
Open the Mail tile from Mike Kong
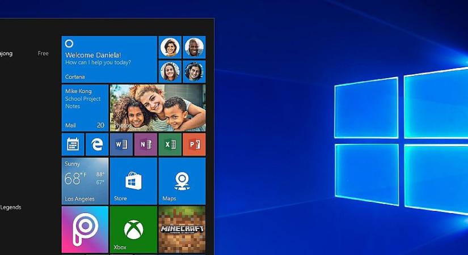click(85, 108)
